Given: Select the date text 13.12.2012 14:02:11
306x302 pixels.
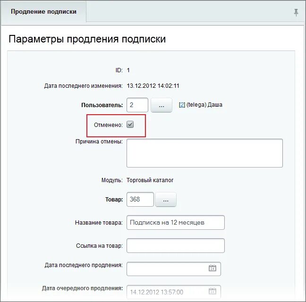Looking at the screenshot, I should click(x=153, y=86).
